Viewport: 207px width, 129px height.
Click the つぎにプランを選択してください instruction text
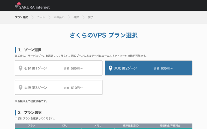coord(35,118)
